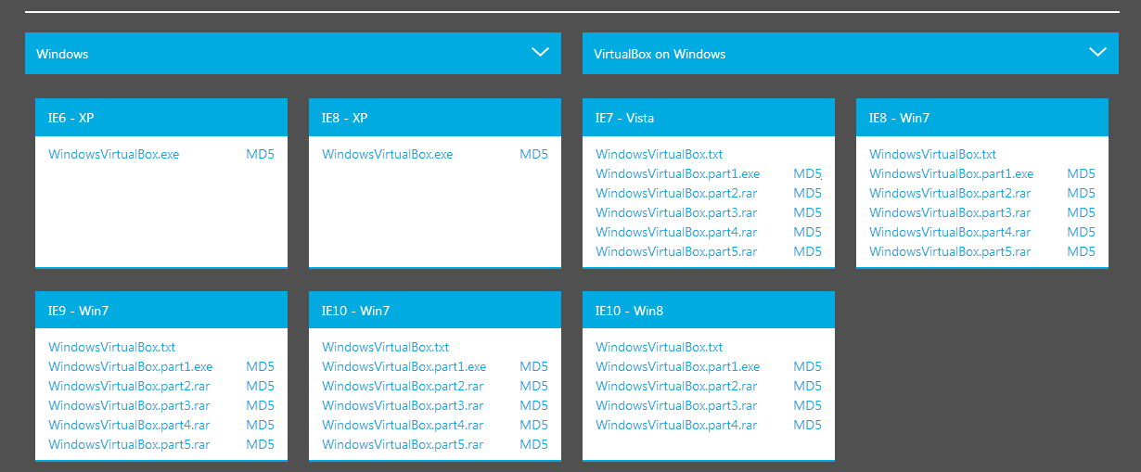The image size is (1141, 472).
Task: Download part2.rar in IE7 - Vista card
Action: tap(676, 193)
